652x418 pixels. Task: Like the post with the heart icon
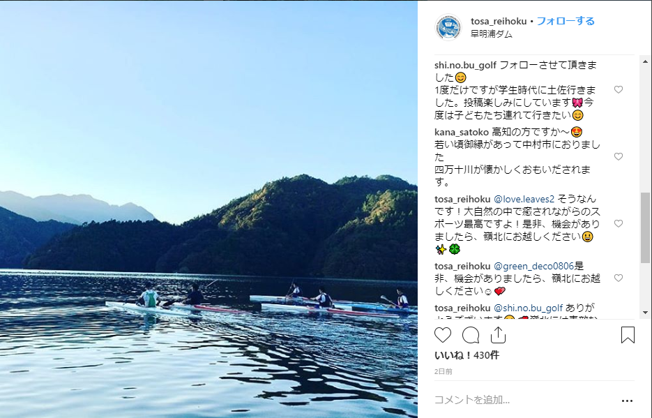[442, 335]
